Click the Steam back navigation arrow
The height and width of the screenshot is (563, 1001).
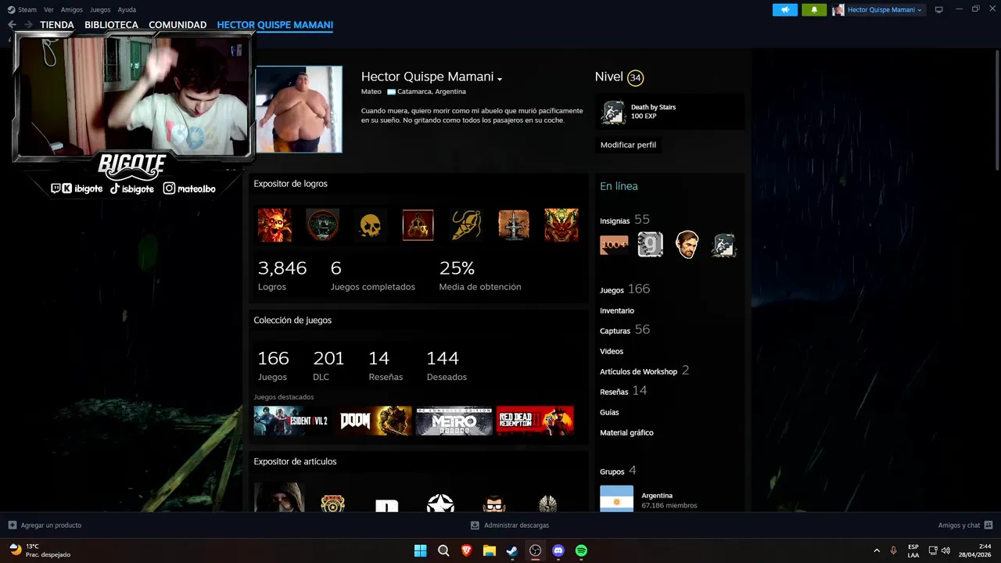(x=12, y=25)
